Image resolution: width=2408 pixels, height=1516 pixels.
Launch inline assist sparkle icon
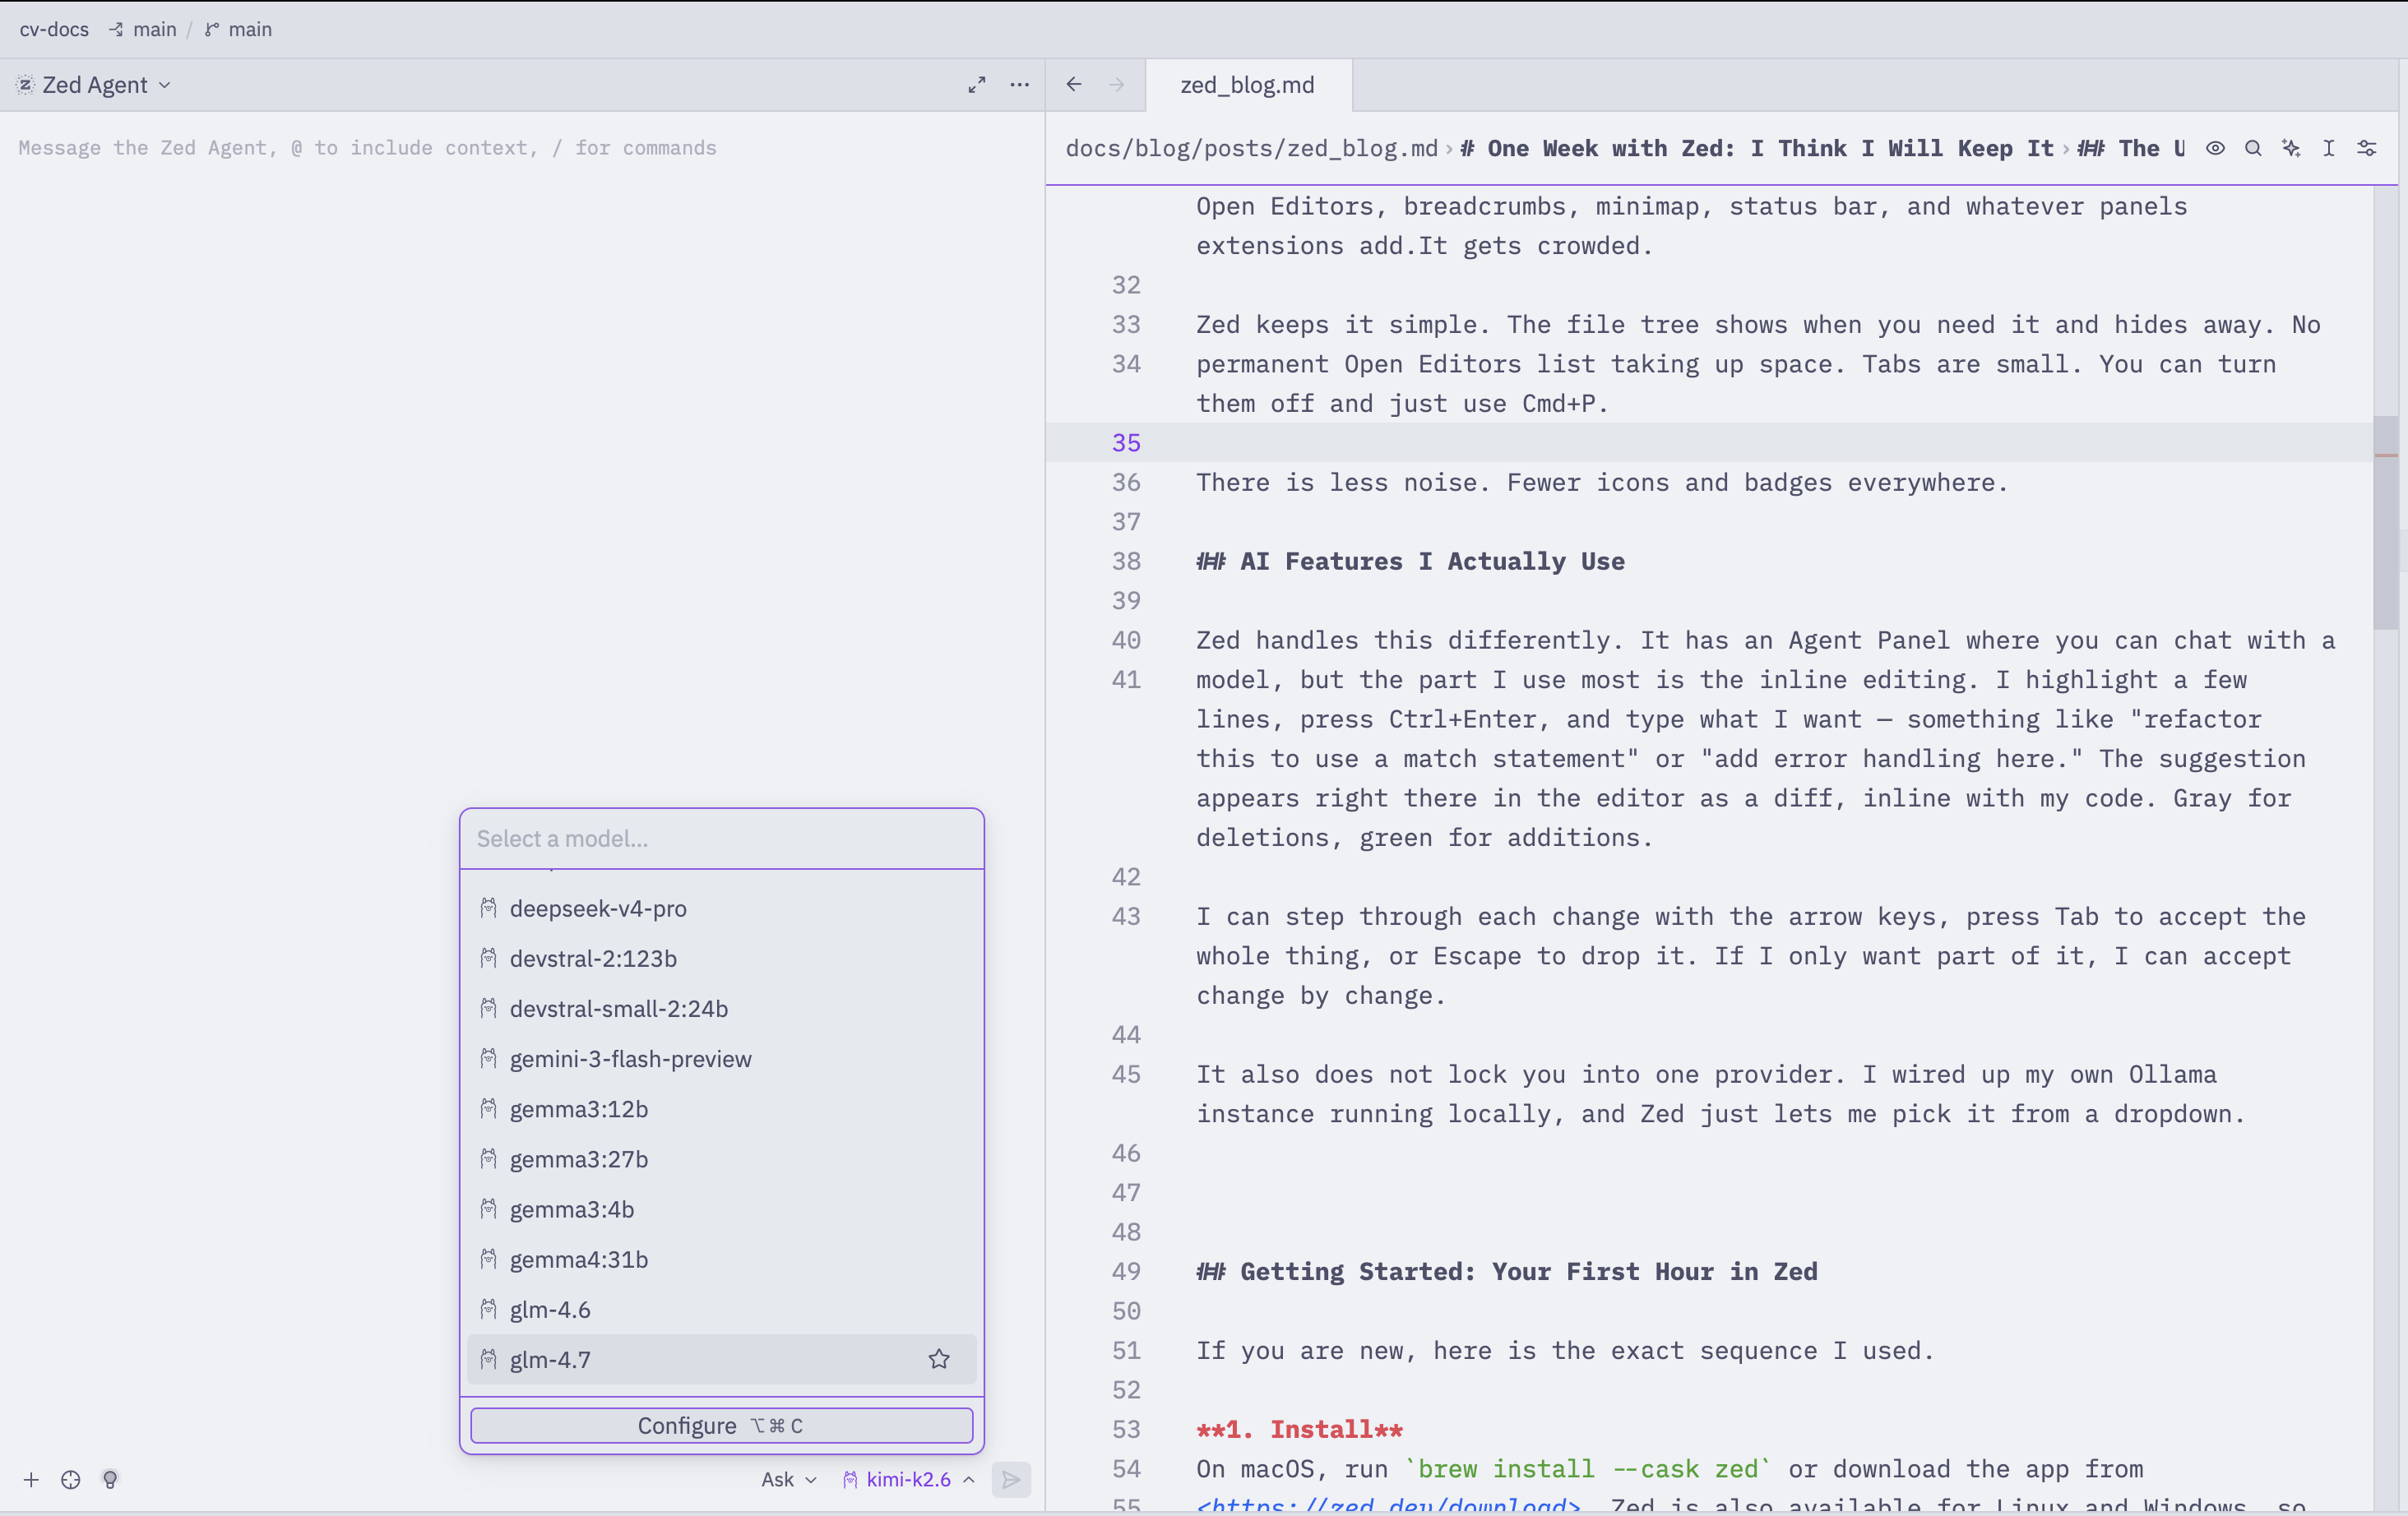coord(2291,148)
